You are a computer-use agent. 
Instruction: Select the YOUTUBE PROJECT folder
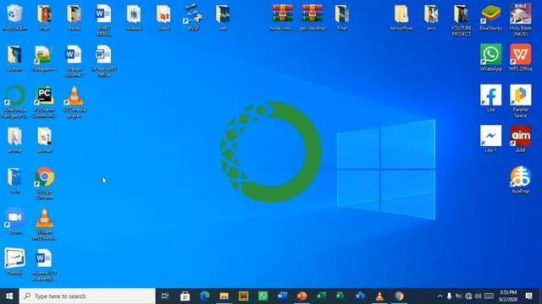pos(461,20)
